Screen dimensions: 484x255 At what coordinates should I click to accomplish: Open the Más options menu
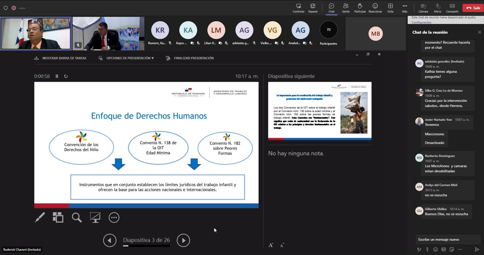tap(405, 8)
